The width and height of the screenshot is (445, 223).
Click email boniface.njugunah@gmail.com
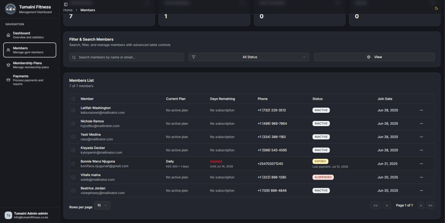pos(105,166)
